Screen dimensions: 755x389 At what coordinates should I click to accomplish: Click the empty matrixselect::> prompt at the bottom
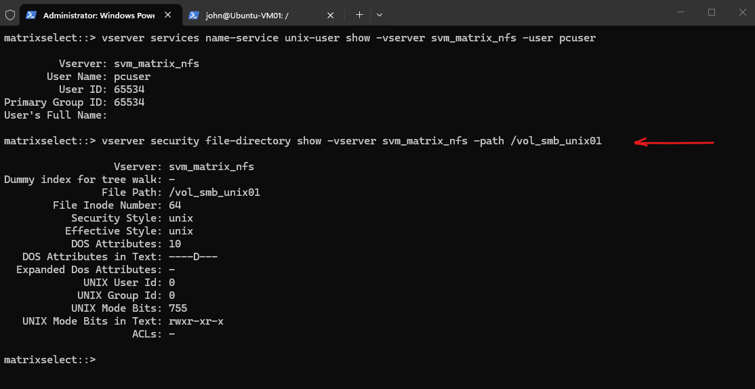pos(50,360)
